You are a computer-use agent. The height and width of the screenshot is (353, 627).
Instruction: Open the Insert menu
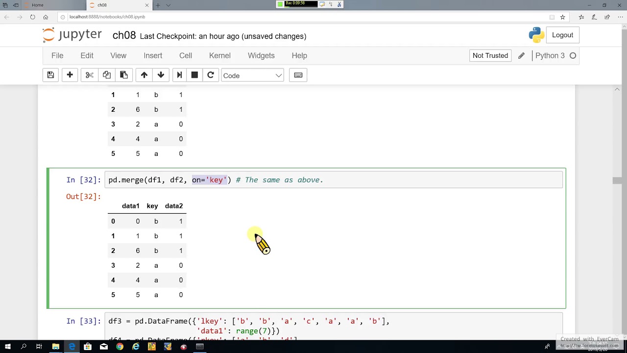(153, 55)
